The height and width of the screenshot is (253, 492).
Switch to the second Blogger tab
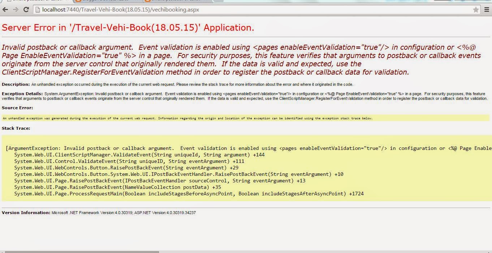coord(108,1)
